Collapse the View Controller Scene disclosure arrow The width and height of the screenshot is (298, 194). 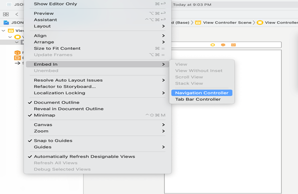pyautogui.click(x=3, y=30)
